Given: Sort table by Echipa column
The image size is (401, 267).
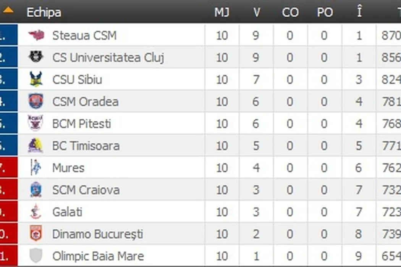Looking at the screenshot, I should click(44, 13).
